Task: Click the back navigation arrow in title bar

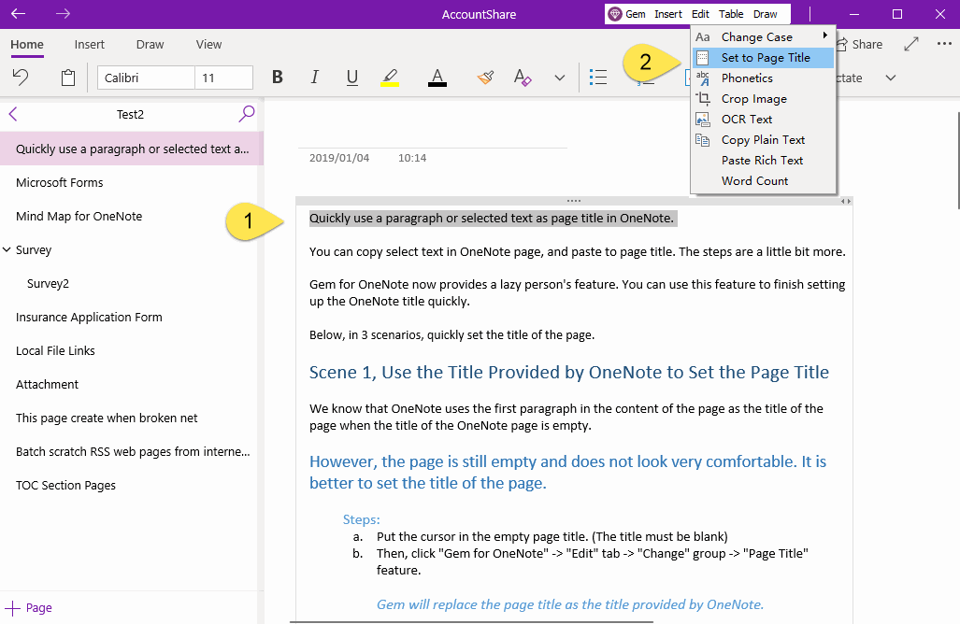Action: [x=19, y=13]
